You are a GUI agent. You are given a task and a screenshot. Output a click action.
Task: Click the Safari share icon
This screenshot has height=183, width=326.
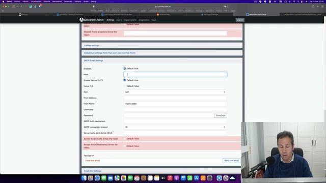coord(313,7)
